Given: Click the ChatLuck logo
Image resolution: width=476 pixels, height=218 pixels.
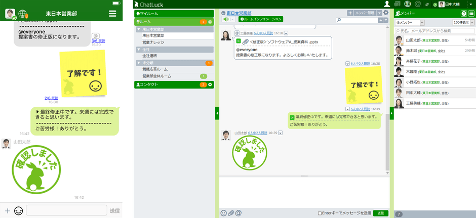Looking at the screenshot, I should 149,5.
